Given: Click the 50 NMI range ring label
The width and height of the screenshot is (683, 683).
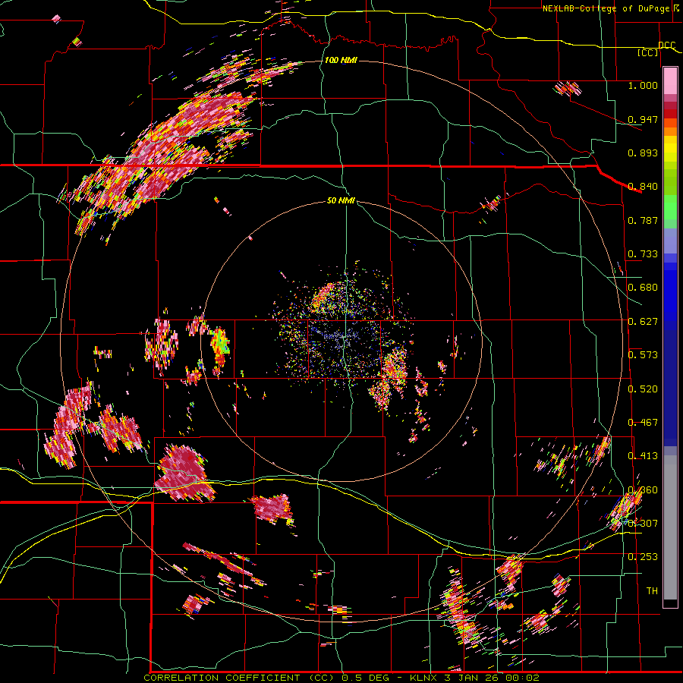Looking at the screenshot, I should [x=341, y=201].
